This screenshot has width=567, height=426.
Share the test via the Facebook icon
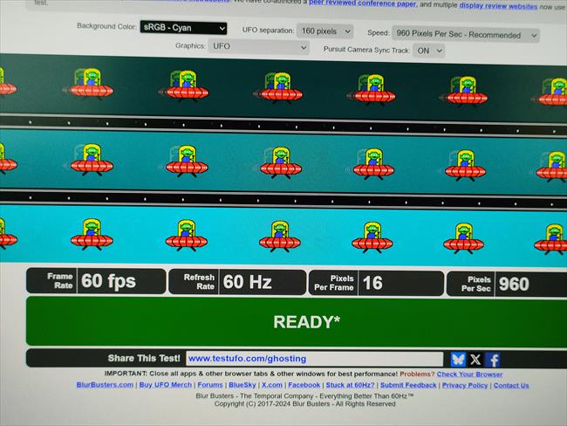[493, 361]
